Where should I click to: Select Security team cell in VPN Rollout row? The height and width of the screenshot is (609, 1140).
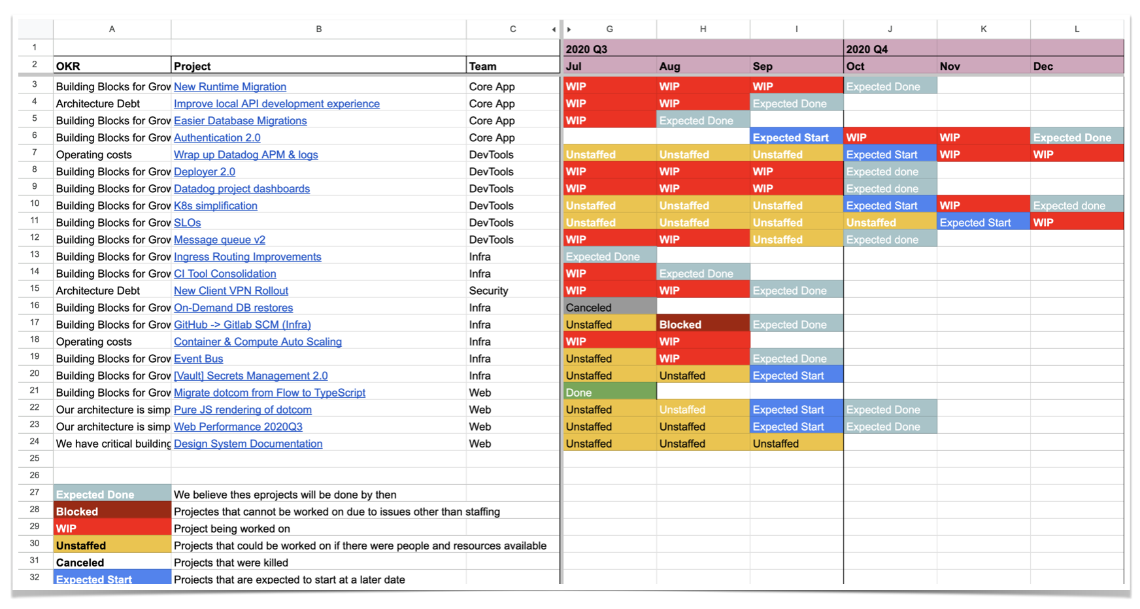tap(513, 290)
